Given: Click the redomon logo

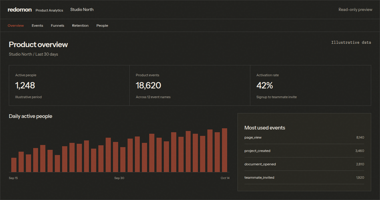Looking at the screenshot, I should (x=19, y=10).
